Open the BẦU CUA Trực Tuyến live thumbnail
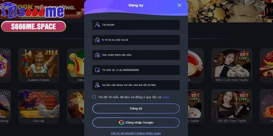This screenshot has height=136, width=273. pos(232,66)
